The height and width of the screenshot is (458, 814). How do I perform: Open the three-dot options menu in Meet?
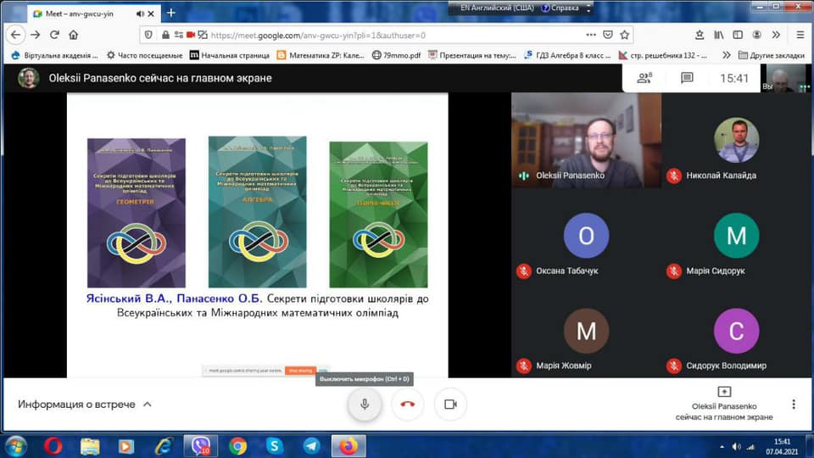click(794, 404)
